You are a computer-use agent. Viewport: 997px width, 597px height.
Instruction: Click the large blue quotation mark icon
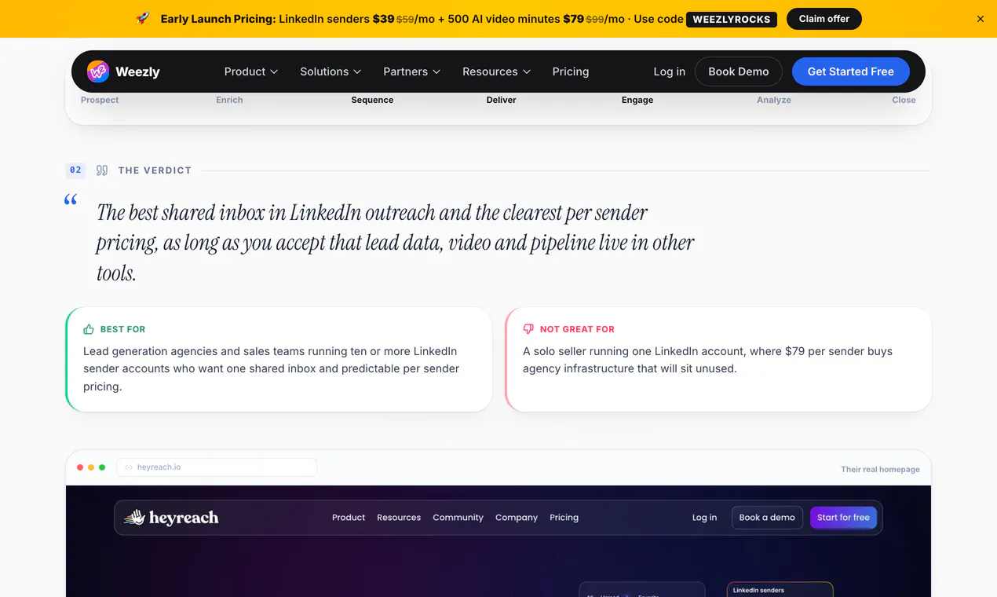[71, 200]
